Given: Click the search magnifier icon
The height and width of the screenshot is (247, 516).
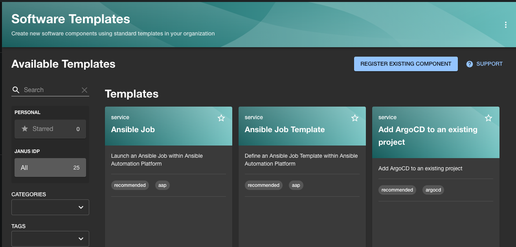Looking at the screenshot, I should (16, 90).
